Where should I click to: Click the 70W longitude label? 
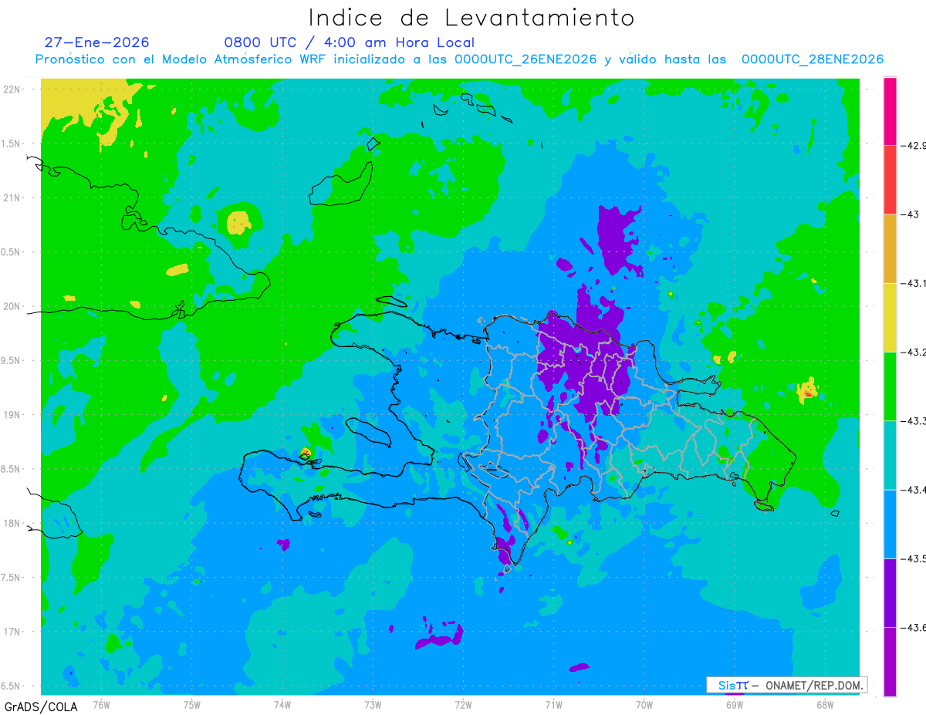click(644, 703)
